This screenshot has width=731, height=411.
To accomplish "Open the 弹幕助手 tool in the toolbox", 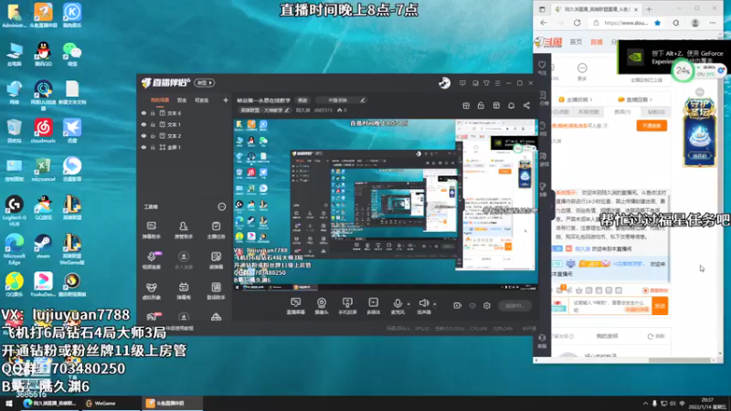I will [x=151, y=230].
